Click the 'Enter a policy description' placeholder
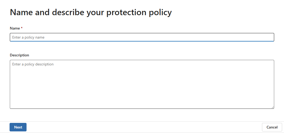 (x=33, y=64)
